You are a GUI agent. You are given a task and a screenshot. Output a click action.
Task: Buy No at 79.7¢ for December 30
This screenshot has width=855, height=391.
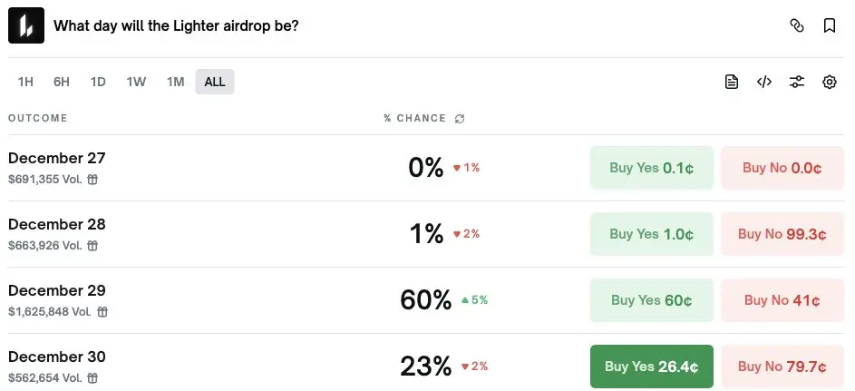click(x=782, y=367)
